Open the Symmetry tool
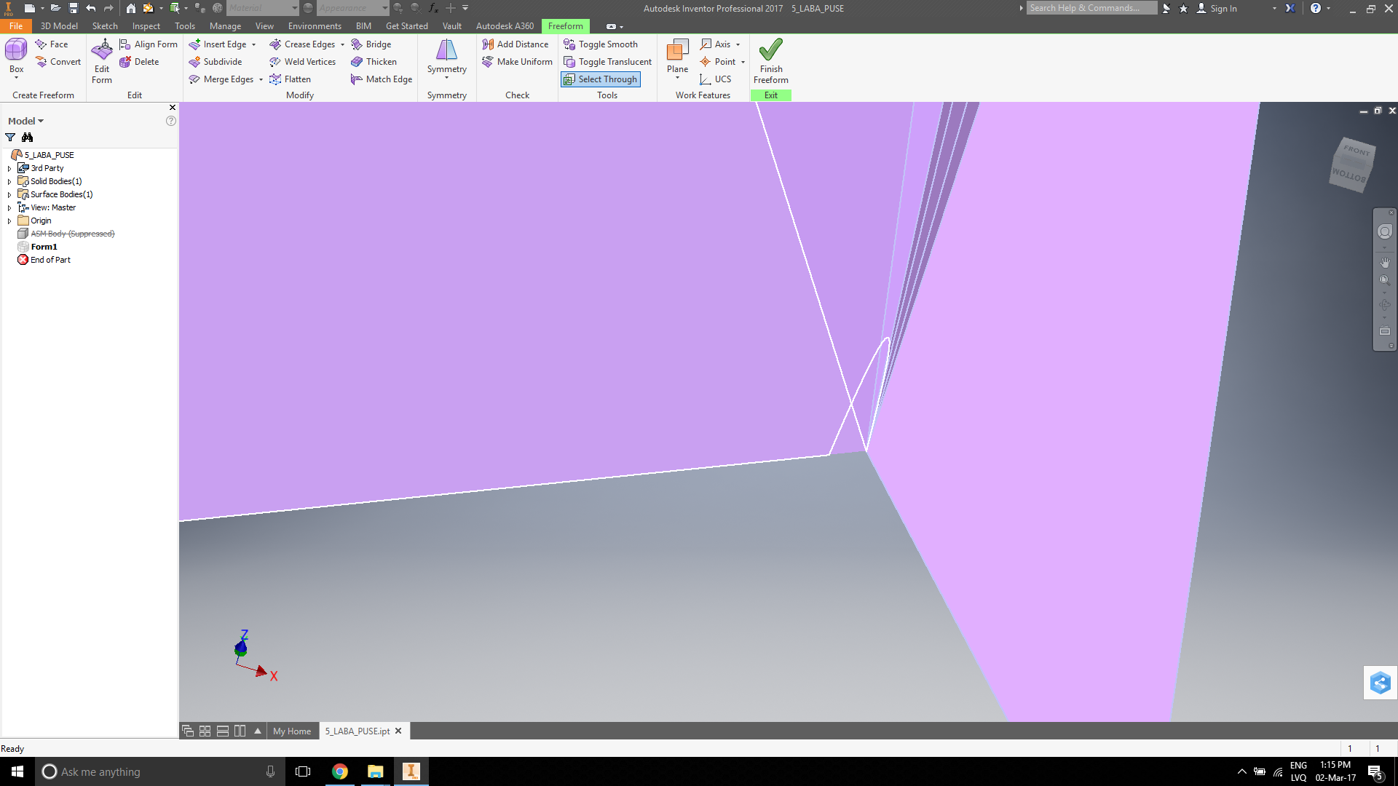1398x786 pixels. point(446,58)
